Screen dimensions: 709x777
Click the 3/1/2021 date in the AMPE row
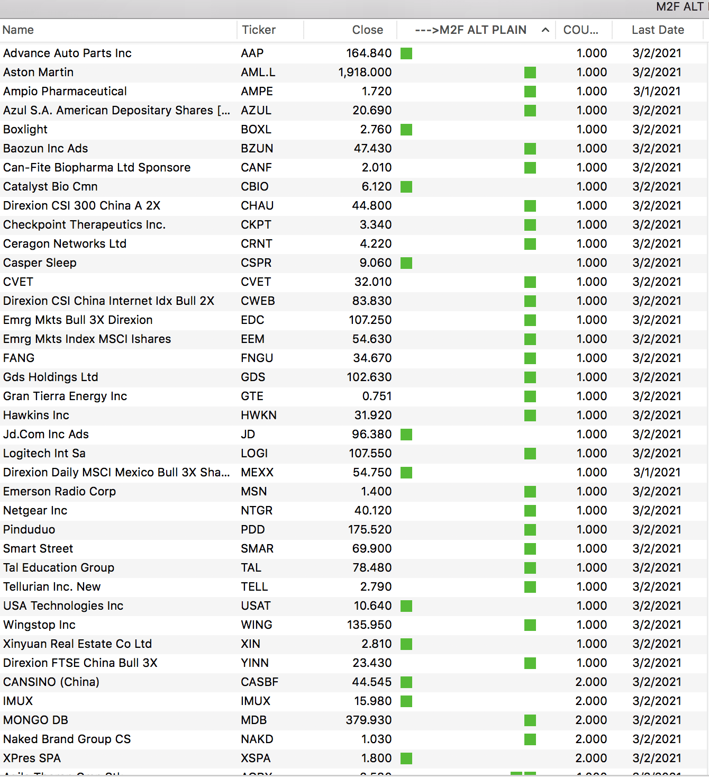tap(657, 92)
